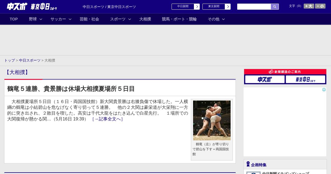Click the 【大相撲】 section heading
Screen dimensions: 331x174
pos(17,72)
